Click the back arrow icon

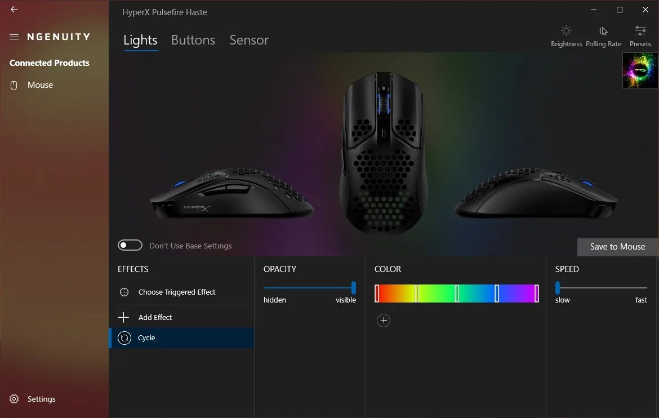[x=14, y=9]
